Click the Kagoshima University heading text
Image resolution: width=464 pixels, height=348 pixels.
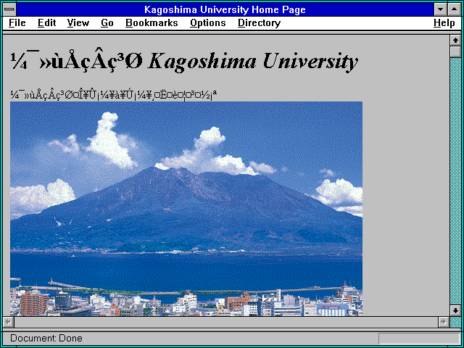(184, 61)
